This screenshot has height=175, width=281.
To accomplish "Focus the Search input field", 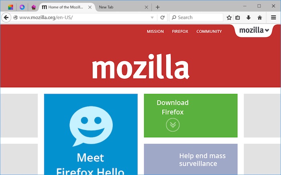I will pyautogui.click(x=196, y=18).
